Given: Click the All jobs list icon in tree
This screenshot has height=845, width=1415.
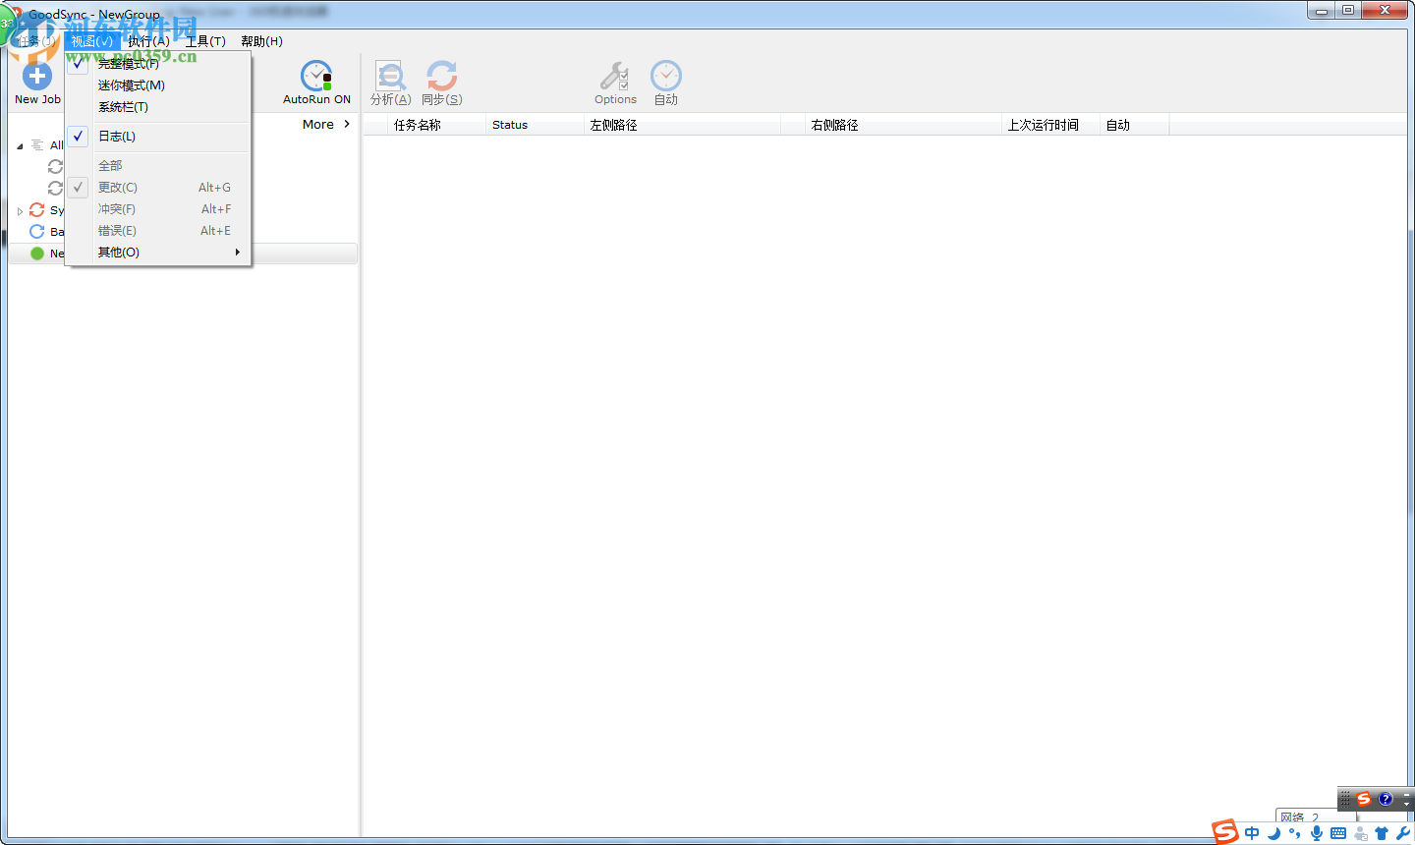Looking at the screenshot, I should [x=37, y=145].
